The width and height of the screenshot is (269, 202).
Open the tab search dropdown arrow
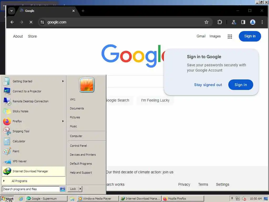[12, 11]
